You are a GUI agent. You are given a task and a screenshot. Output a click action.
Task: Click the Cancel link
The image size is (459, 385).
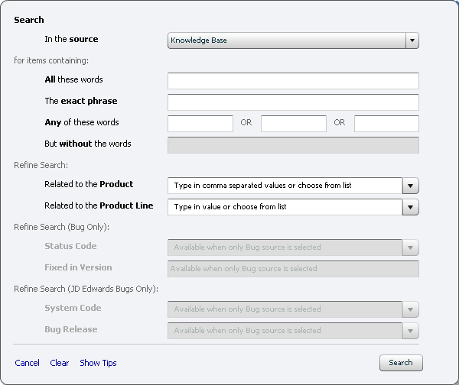(27, 363)
